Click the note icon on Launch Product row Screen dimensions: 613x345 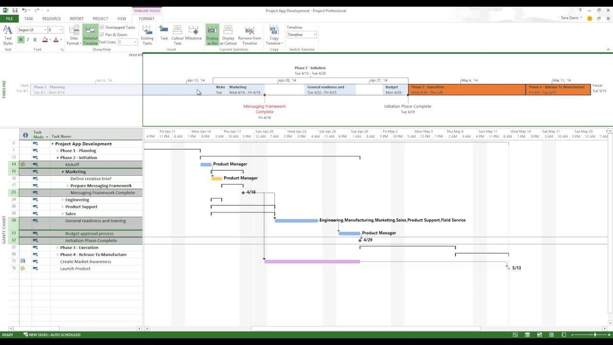pos(23,268)
